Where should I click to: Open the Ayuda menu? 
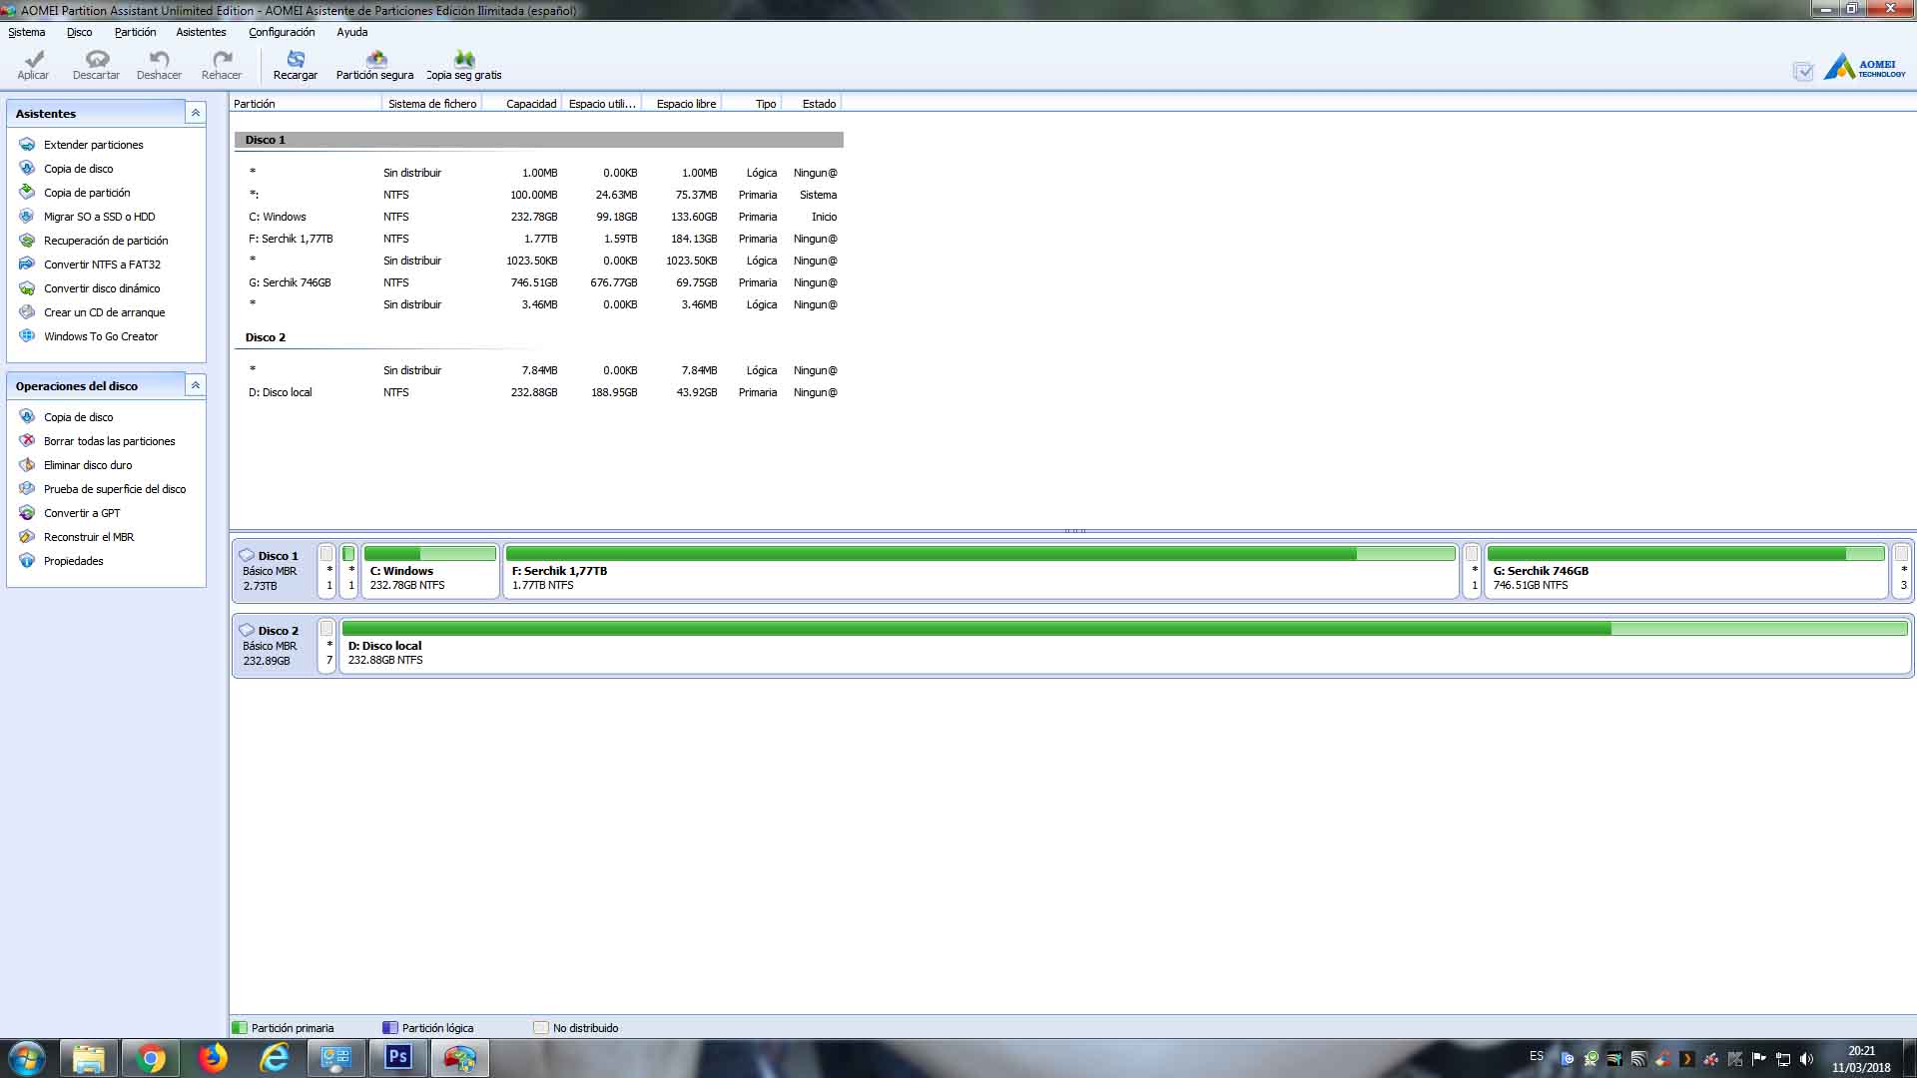(x=352, y=32)
